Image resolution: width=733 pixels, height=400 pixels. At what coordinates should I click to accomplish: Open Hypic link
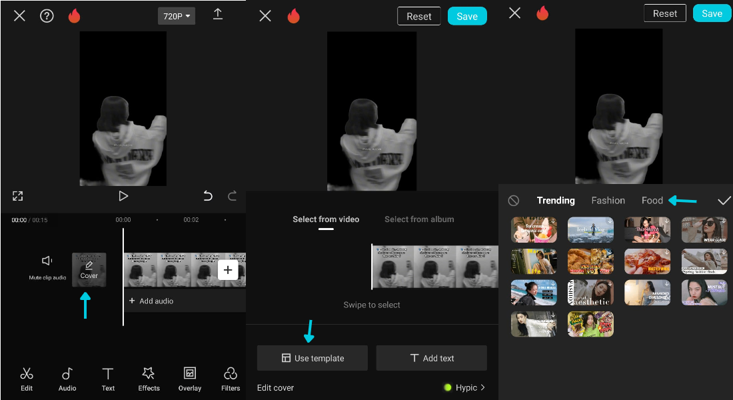[x=464, y=387]
